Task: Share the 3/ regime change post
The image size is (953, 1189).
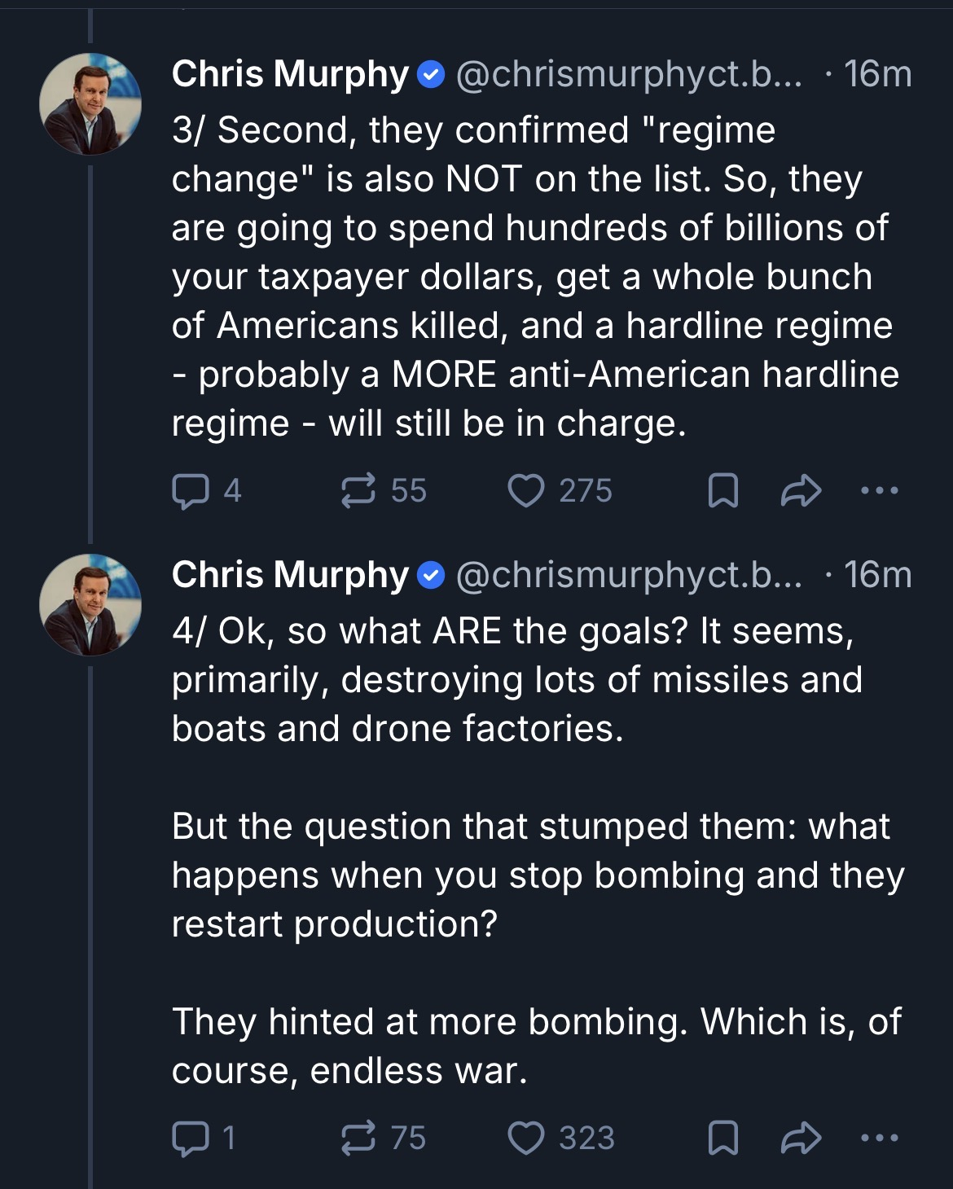Action: coord(801,491)
